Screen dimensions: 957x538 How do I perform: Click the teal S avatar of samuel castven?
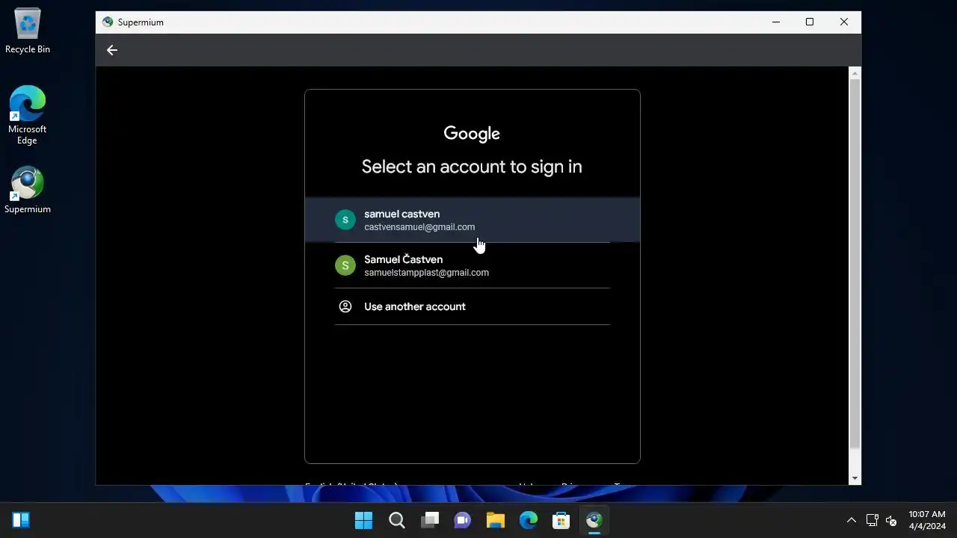click(x=345, y=220)
